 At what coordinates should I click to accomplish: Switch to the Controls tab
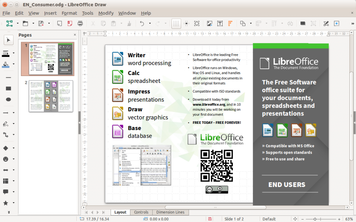pos(141,212)
